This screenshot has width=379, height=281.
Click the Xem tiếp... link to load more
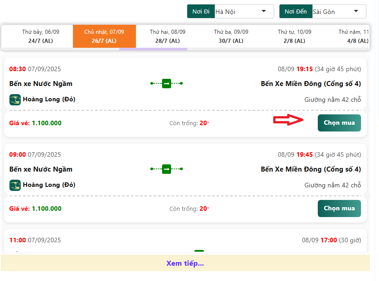pyautogui.click(x=185, y=263)
